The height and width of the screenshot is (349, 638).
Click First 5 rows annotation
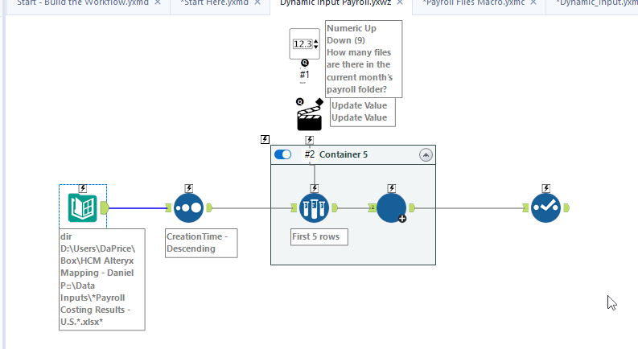(x=319, y=236)
